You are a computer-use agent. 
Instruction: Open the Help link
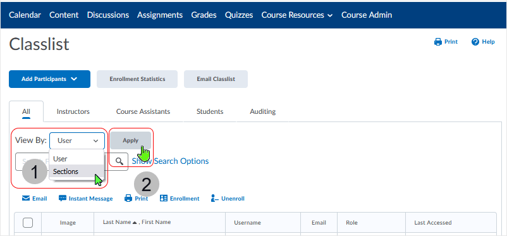(488, 42)
